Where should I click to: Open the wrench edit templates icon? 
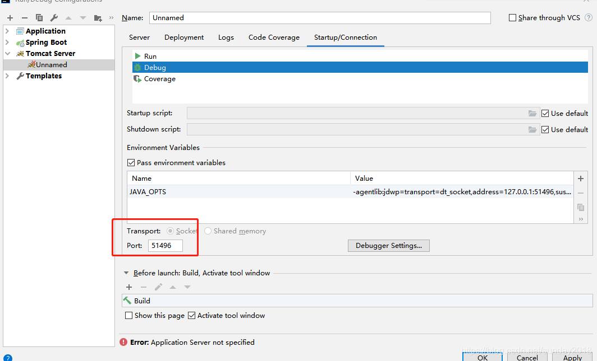coord(54,18)
